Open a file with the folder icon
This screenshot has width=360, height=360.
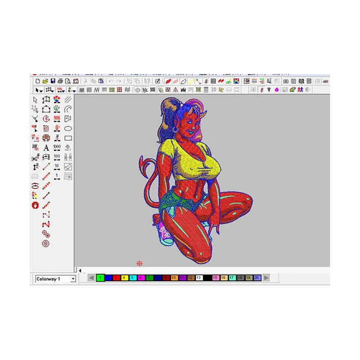pos(45,81)
